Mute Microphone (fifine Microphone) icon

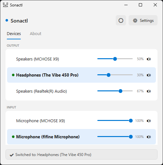coord(149,137)
